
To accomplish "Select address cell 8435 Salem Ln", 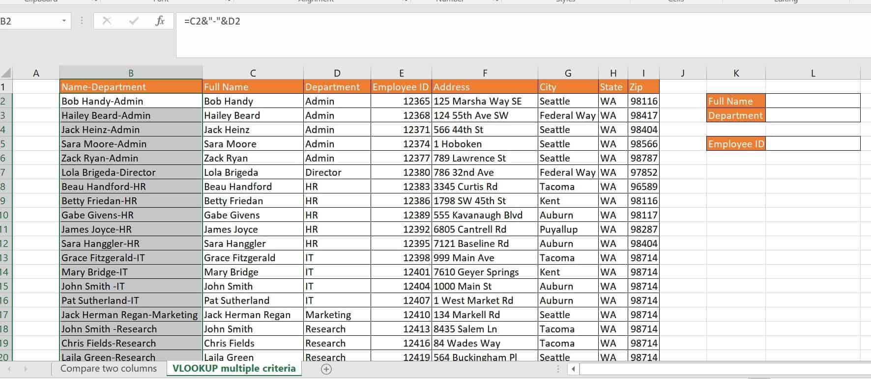I will (x=485, y=329).
